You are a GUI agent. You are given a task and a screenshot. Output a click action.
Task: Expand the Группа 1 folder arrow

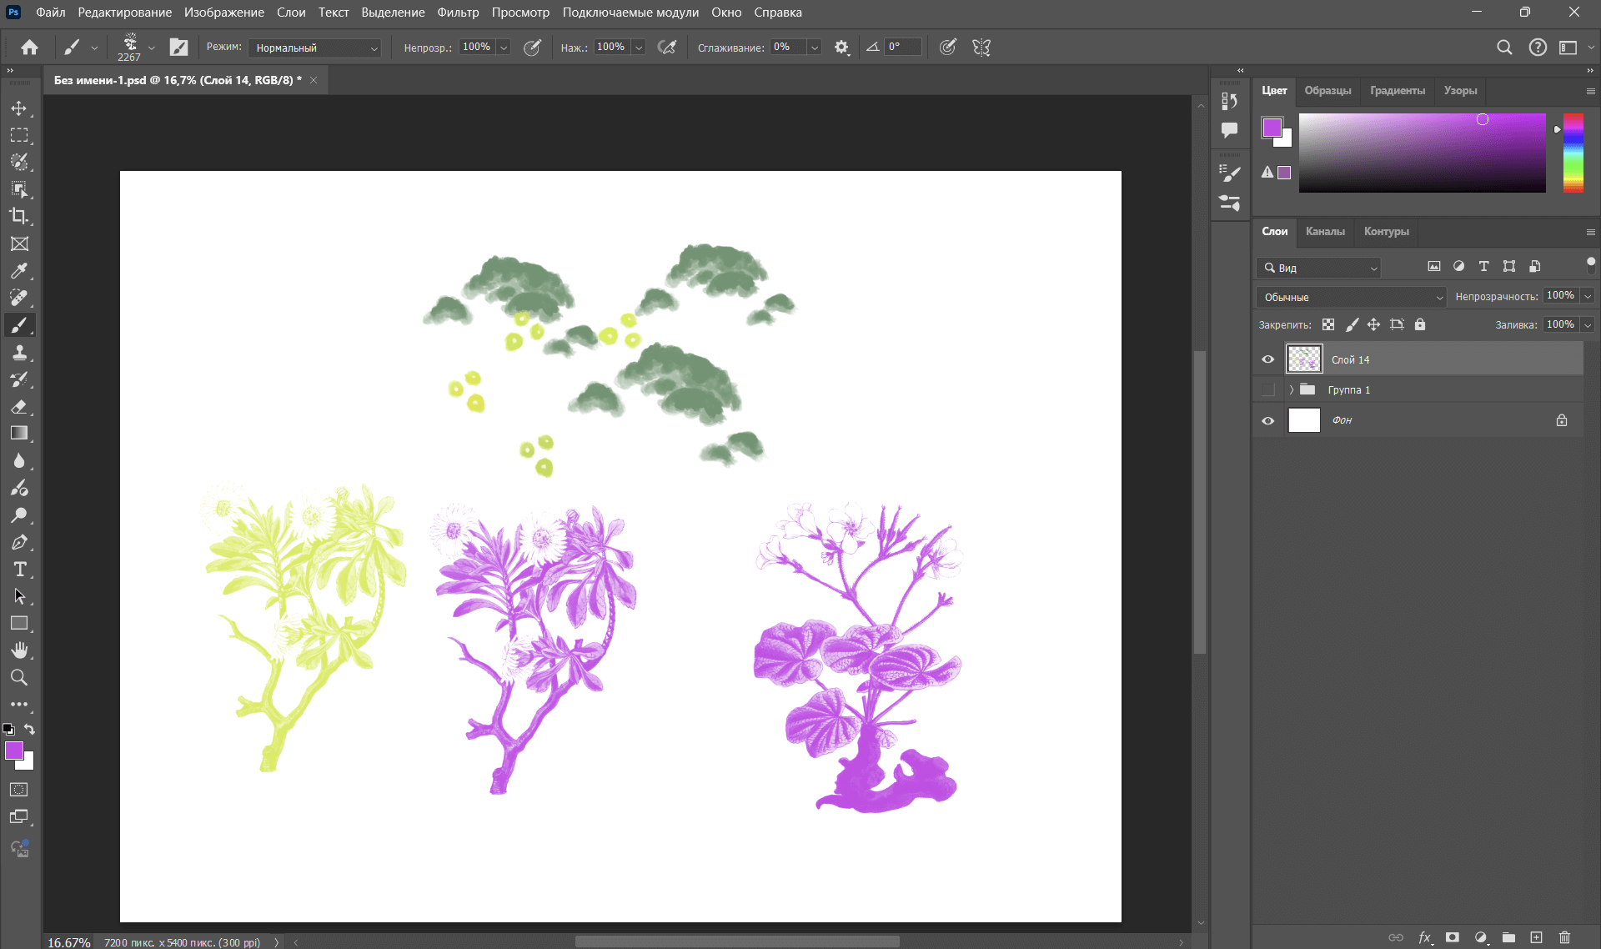[1292, 389]
